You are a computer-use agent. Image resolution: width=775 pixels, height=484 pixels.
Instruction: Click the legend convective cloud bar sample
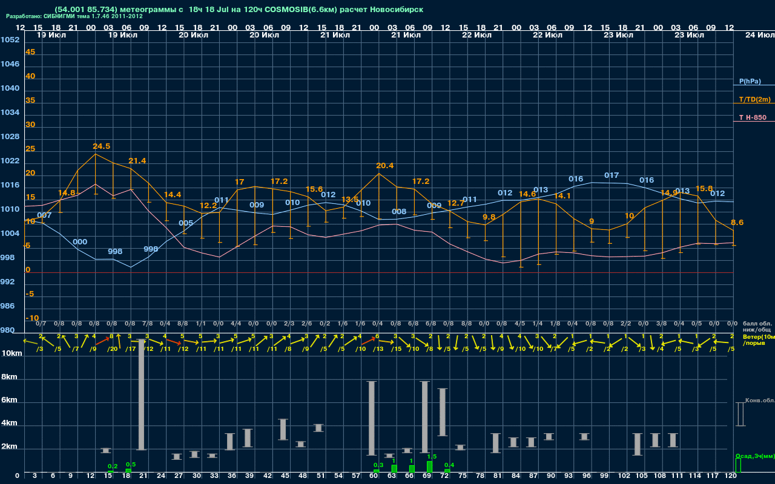tap(740, 414)
